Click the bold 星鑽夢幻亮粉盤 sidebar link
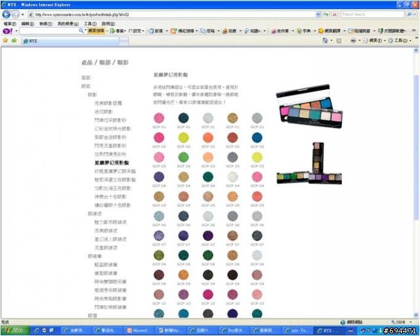This screenshot has width=420, height=336. 112,163
